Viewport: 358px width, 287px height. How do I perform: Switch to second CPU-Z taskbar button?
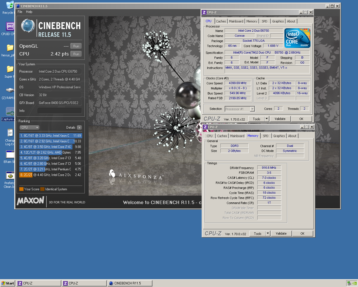84,283
